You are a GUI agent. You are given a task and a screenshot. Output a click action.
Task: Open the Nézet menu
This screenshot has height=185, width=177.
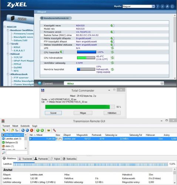click(15, 126)
